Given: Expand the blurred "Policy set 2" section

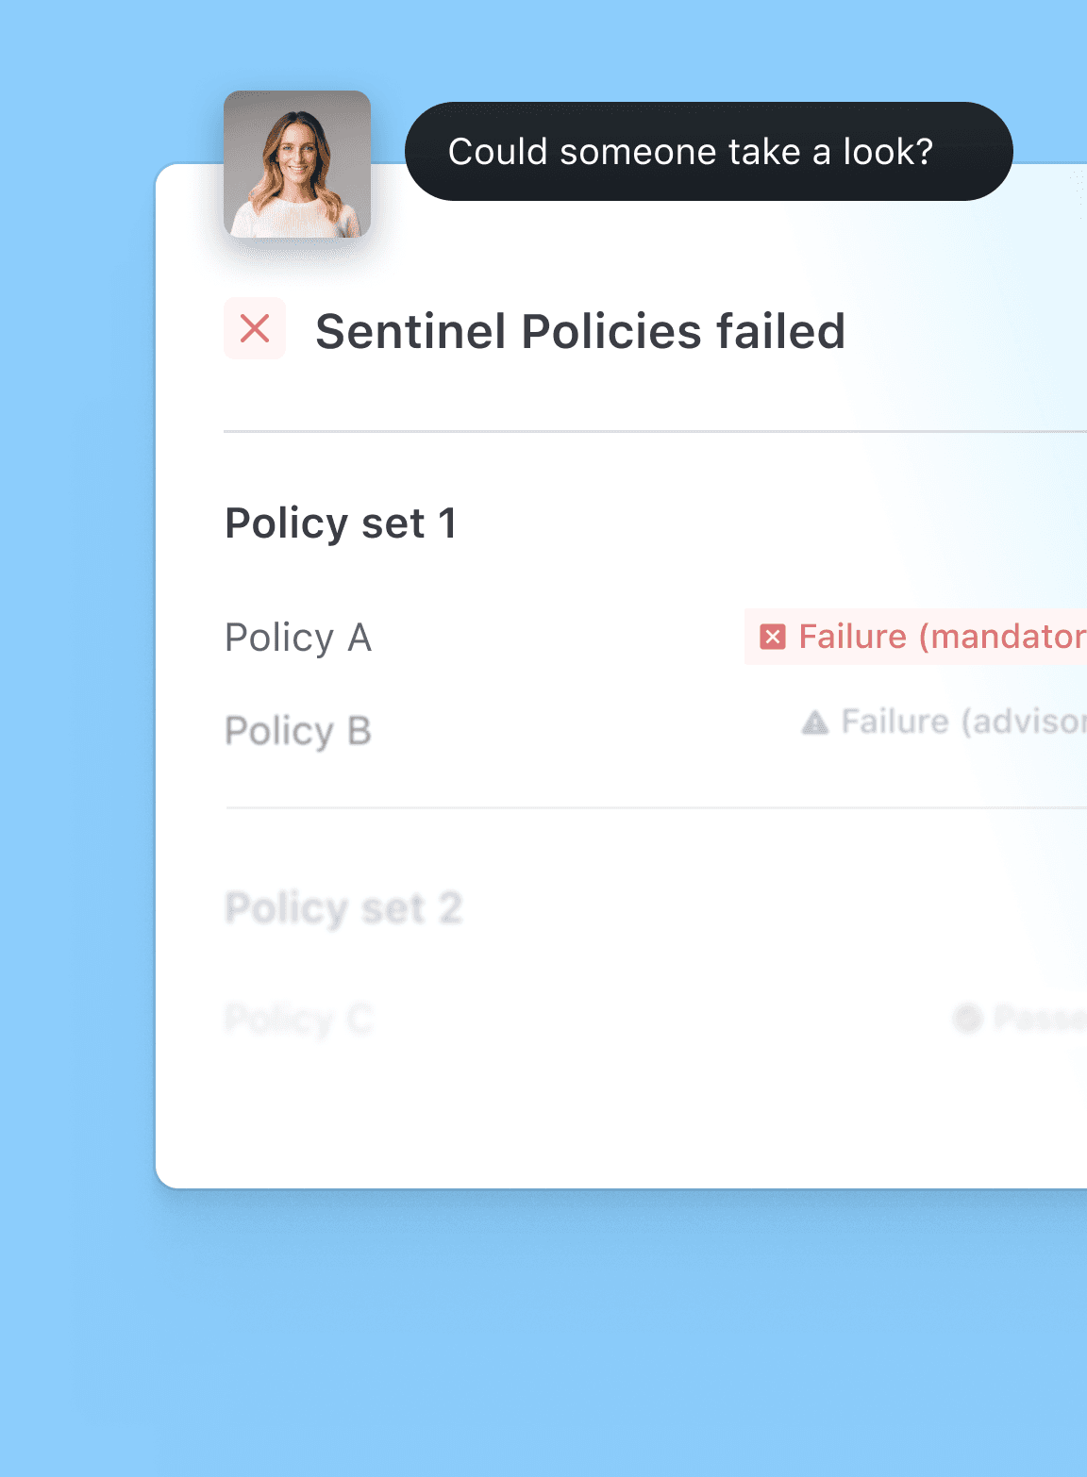Looking at the screenshot, I should [343, 909].
